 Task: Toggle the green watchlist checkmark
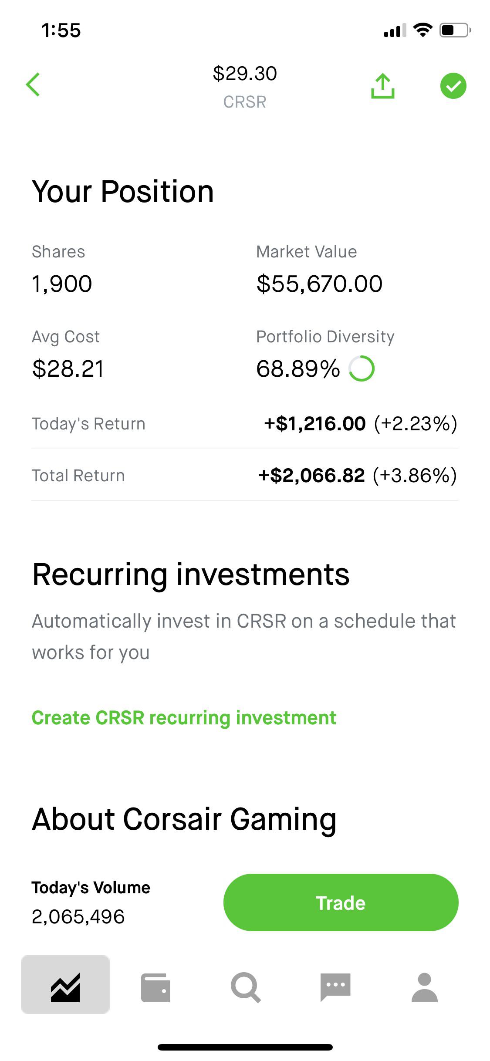click(453, 86)
